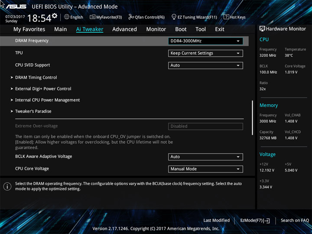The height and width of the screenshot is (234, 312).
Task: Click CPU frequency value 3200 MHz
Action: 268,55
